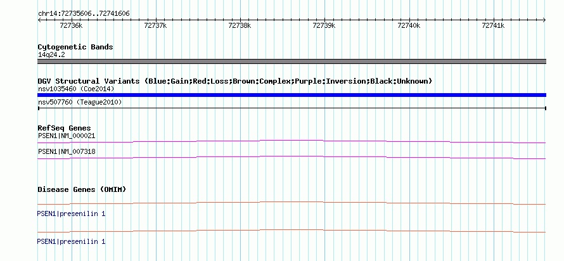Screen dimensions: 564x261
Task: Click the 72741k ruler tick label
Action: pyautogui.click(x=493, y=25)
